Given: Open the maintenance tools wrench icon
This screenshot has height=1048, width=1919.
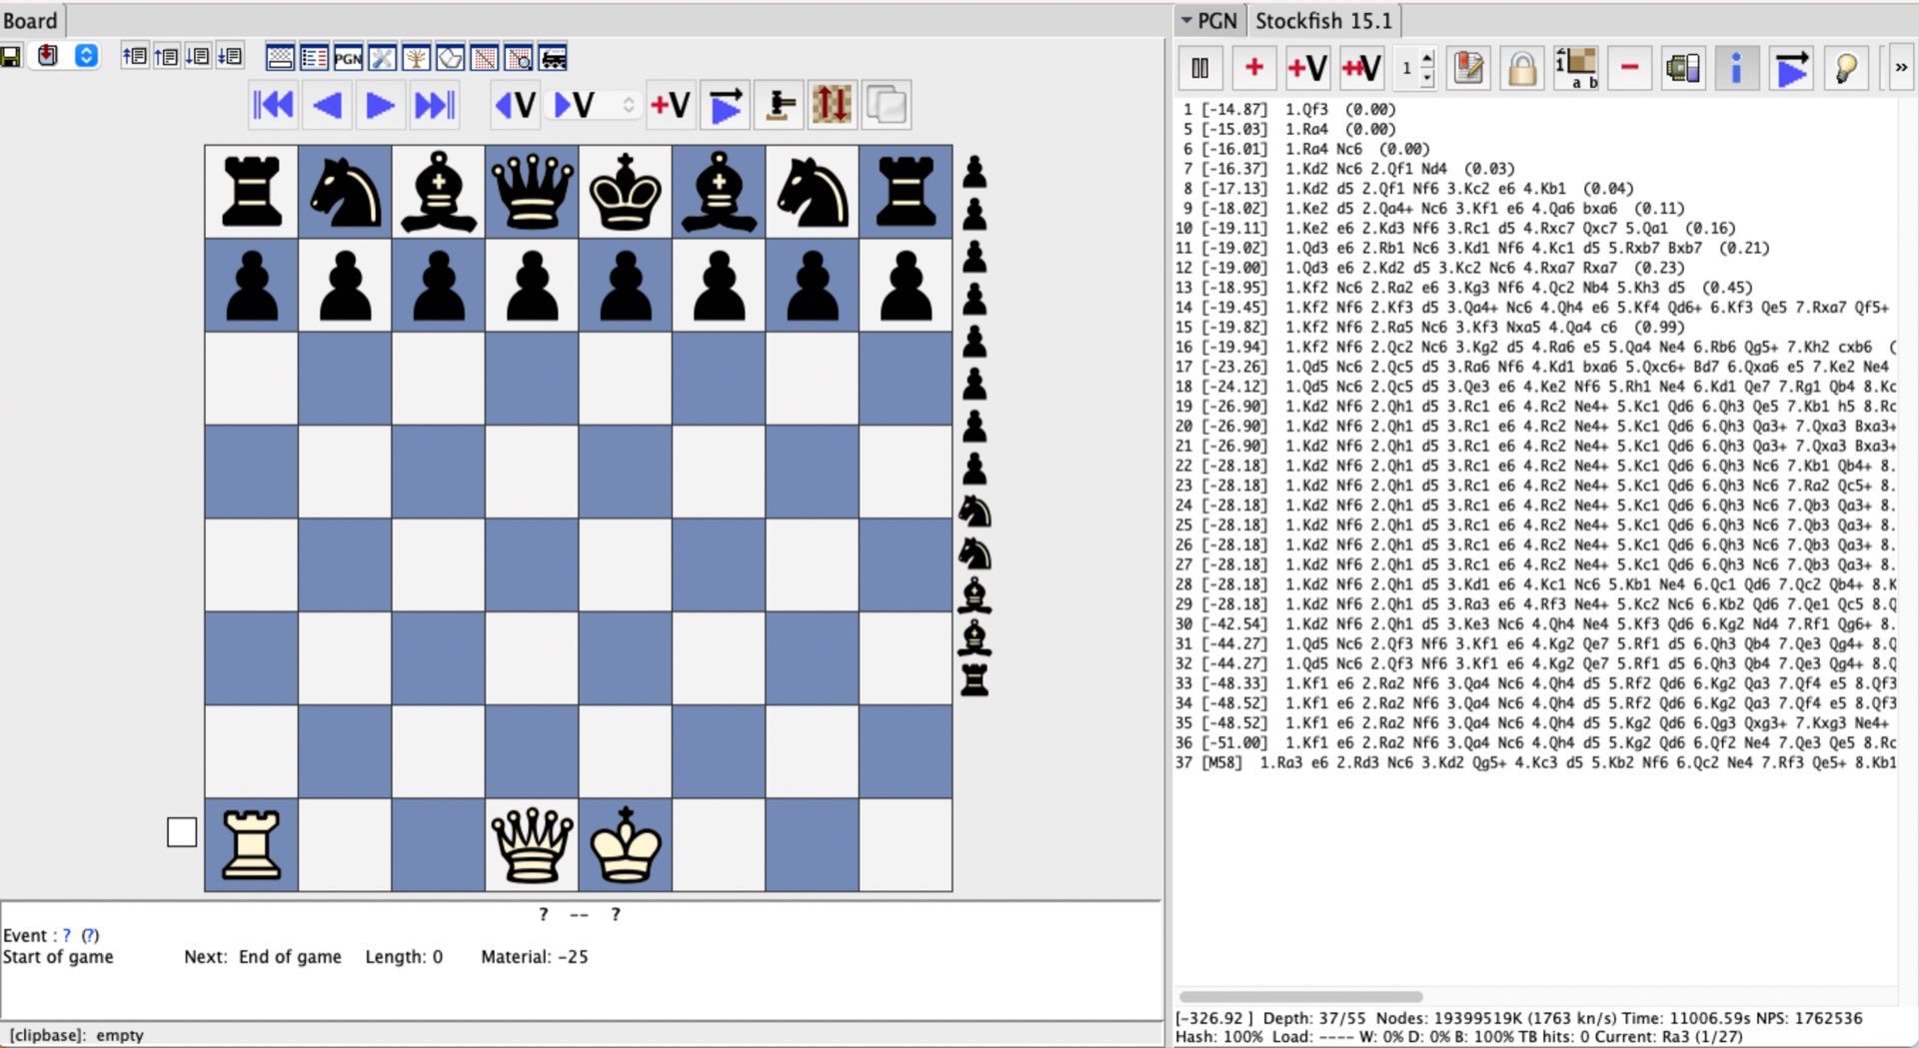Looking at the screenshot, I should coord(382,58).
